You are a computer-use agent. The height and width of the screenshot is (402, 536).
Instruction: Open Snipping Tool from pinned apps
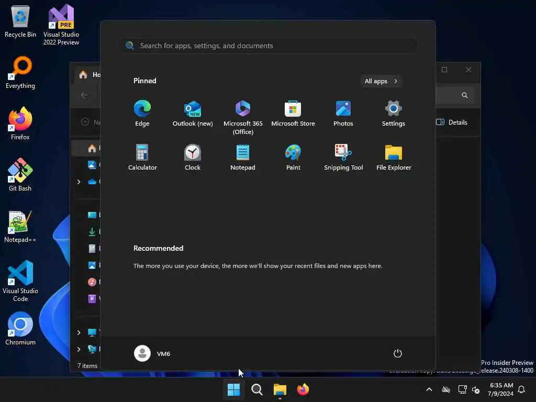click(x=343, y=157)
